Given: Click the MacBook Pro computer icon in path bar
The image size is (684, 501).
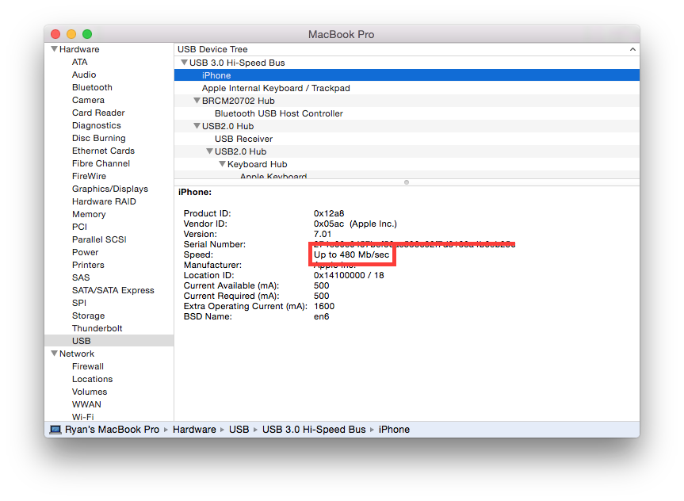Looking at the screenshot, I should (55, 430).
